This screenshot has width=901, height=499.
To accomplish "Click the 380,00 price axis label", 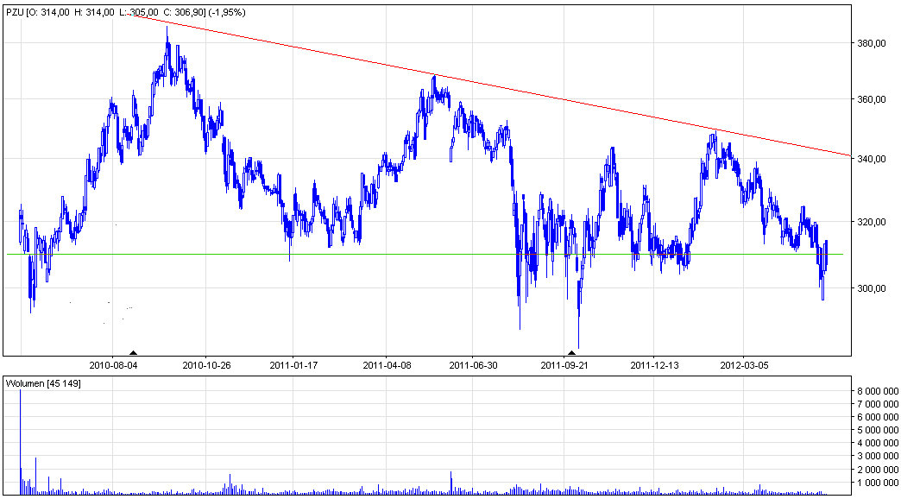I will [x=871, y=44].
